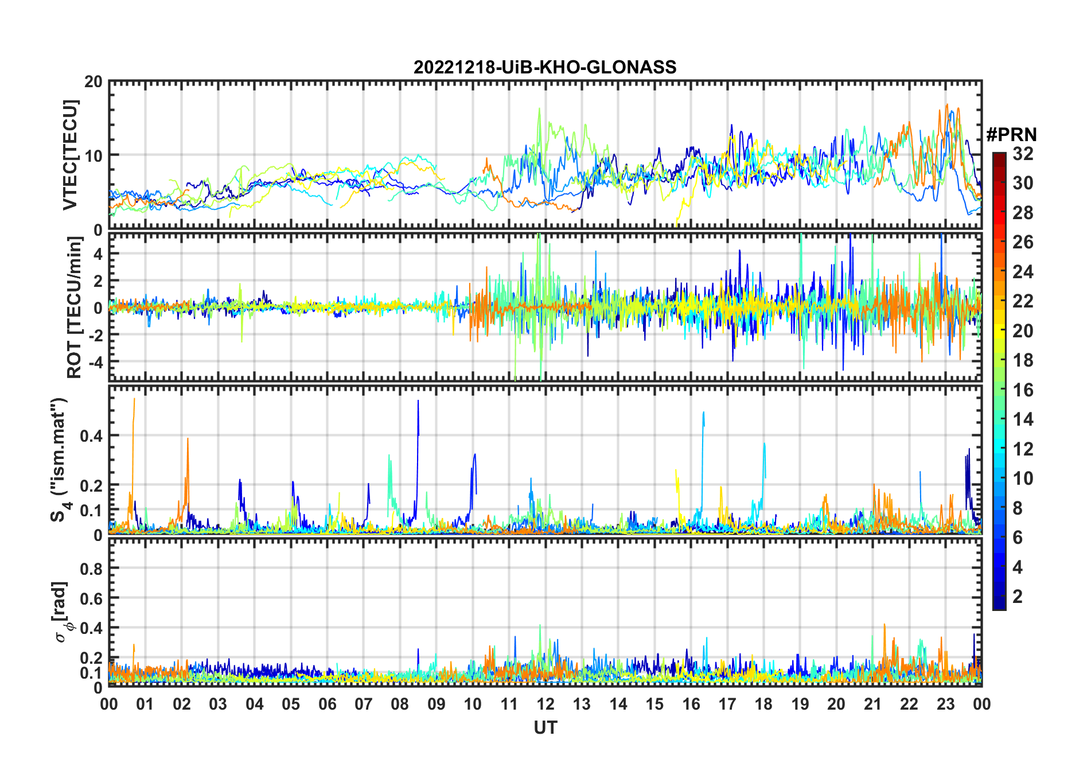The image size is (1091, 763).
Task: Click the dark blue bottom of the PRN colorbar
Action: pyautogui.click(x=999, y=602)
